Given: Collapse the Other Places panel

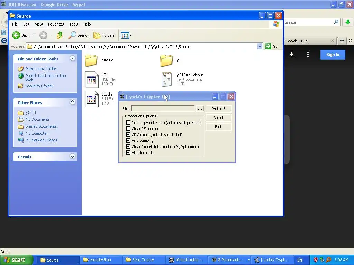Looking at the screenshot, I should pos(73,102).
